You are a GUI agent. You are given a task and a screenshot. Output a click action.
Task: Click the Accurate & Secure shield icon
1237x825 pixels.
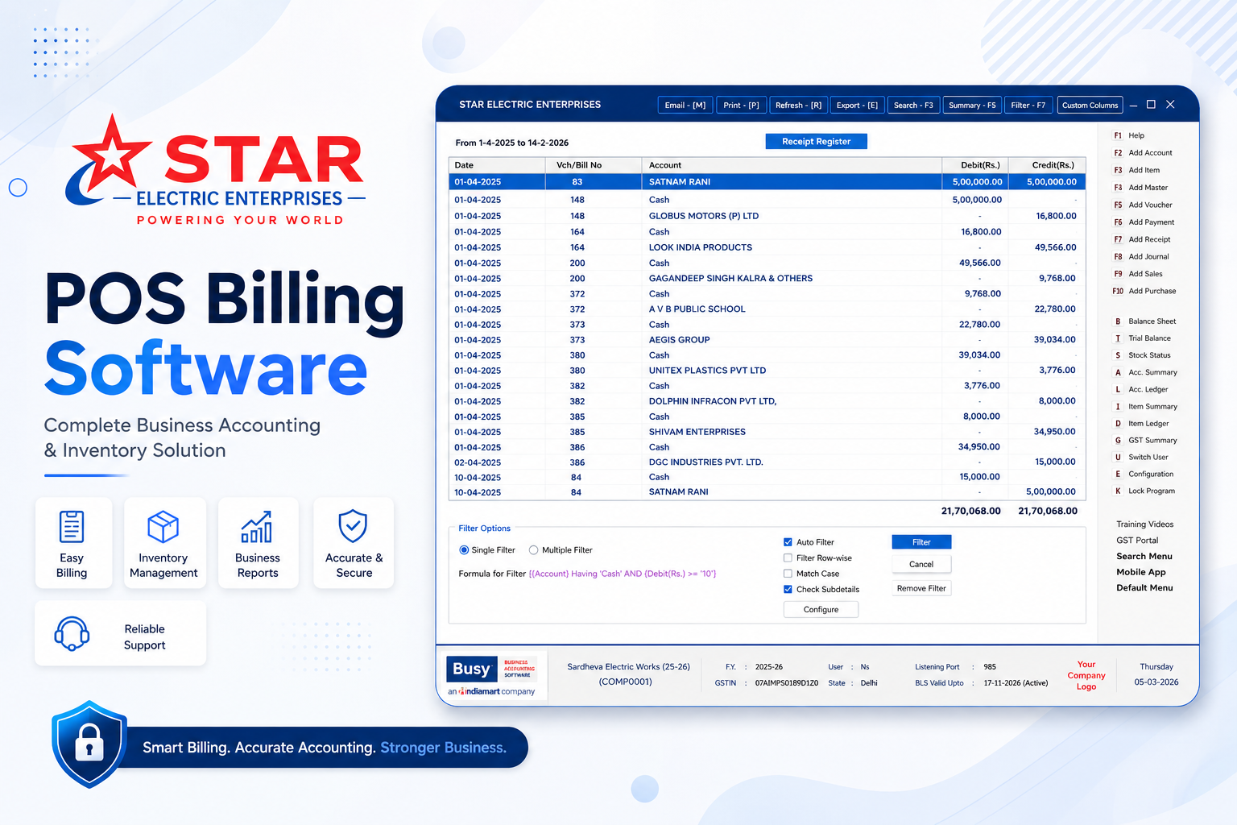(353, 526)
